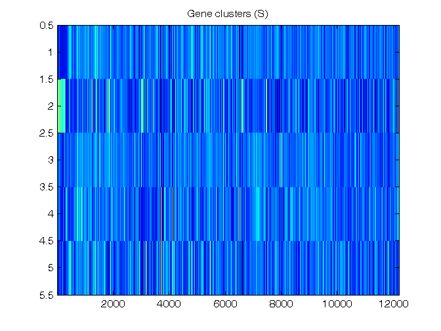
Task: Click the 2.5 y-axis tick label
Action: pos(47,133)
